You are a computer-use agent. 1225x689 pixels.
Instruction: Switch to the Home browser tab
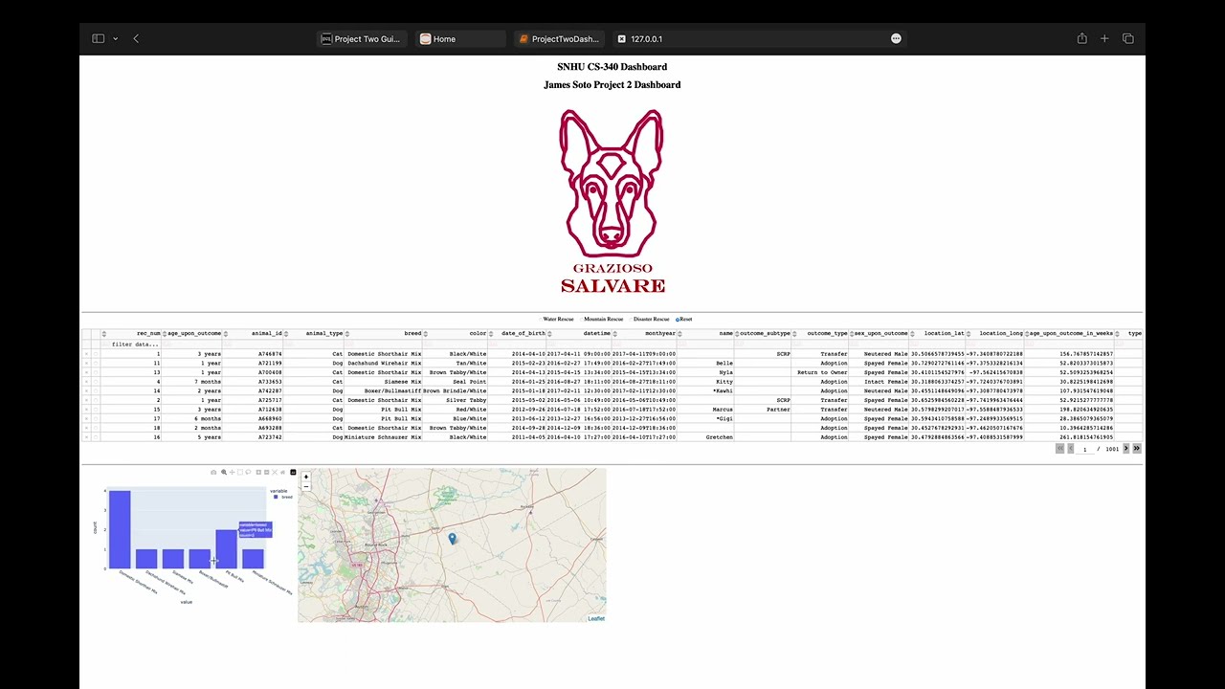(460, 39)
